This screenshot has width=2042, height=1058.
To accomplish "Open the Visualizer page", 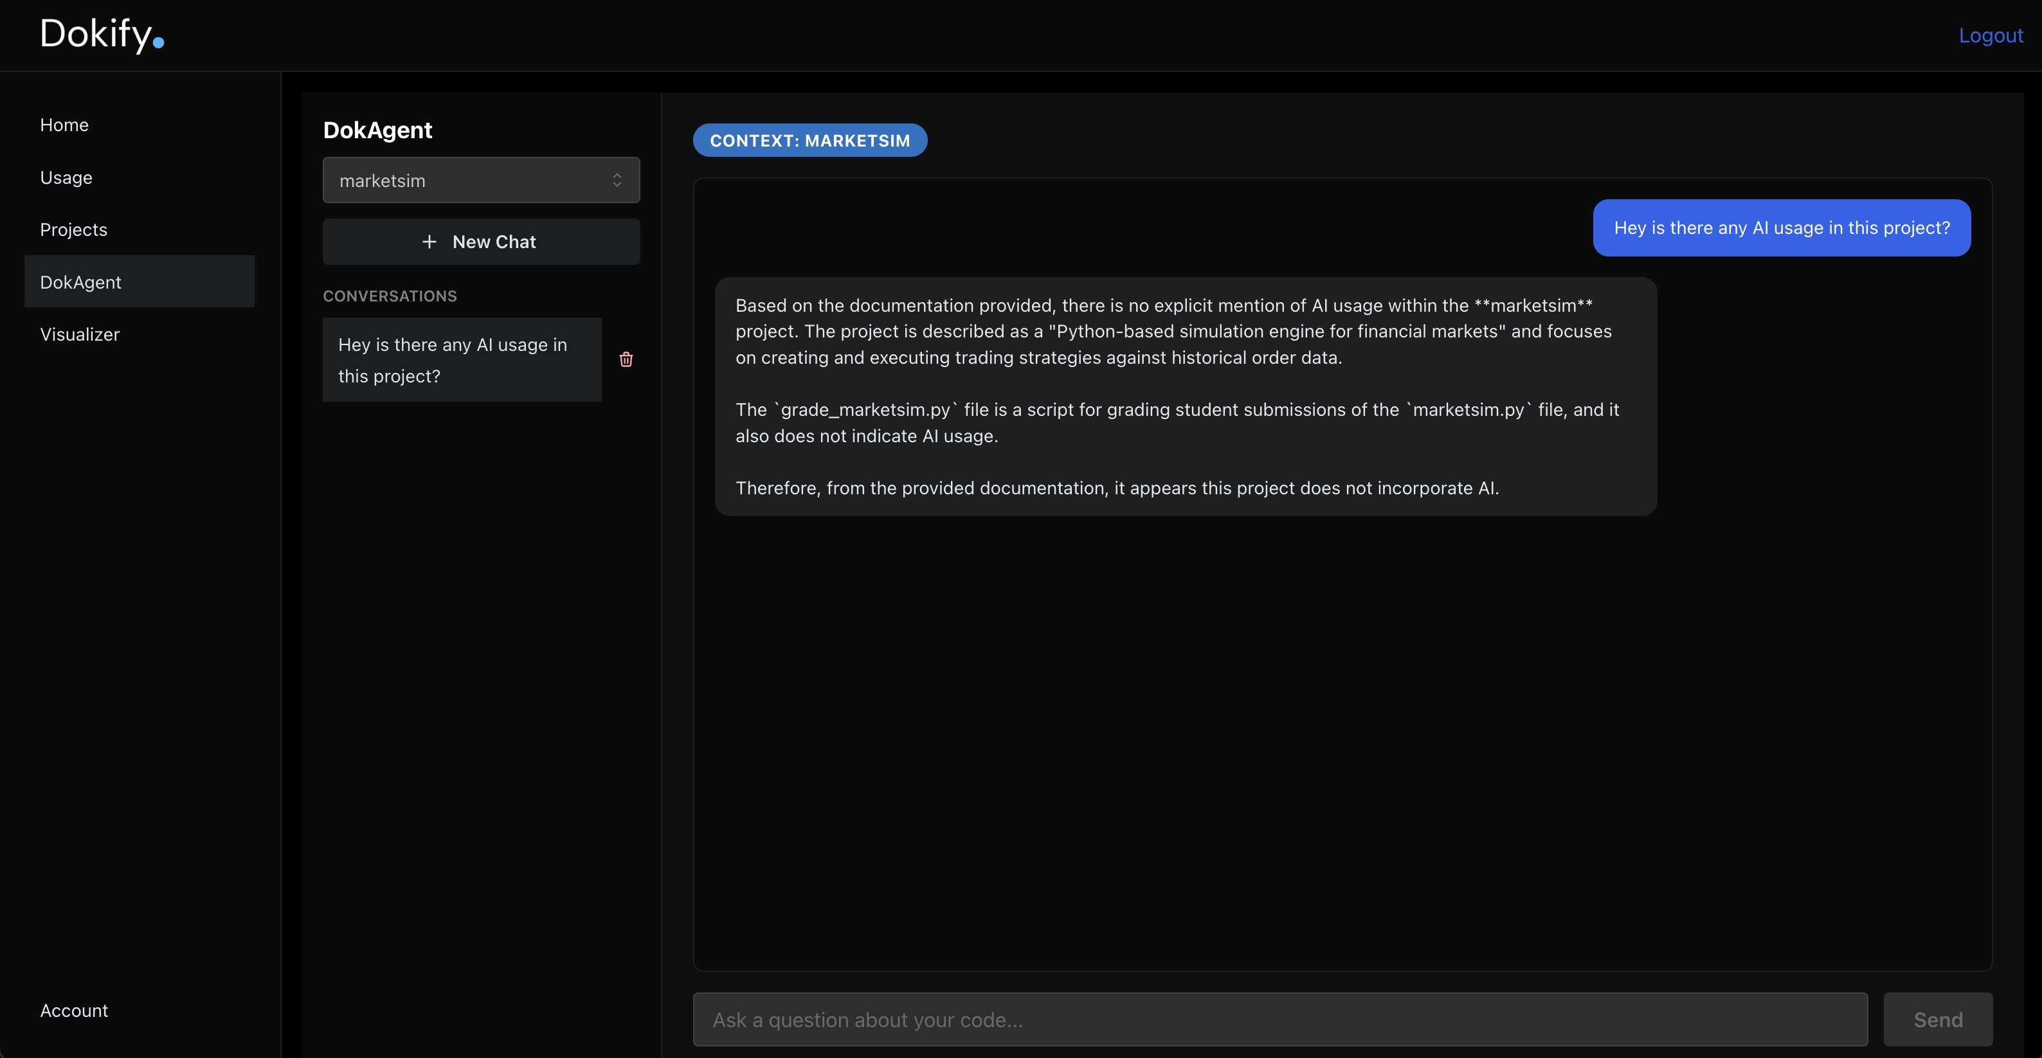I will (79, 334).
